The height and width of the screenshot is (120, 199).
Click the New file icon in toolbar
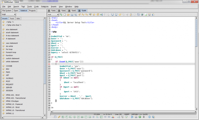pyautogui.click(x=65, y=15)
